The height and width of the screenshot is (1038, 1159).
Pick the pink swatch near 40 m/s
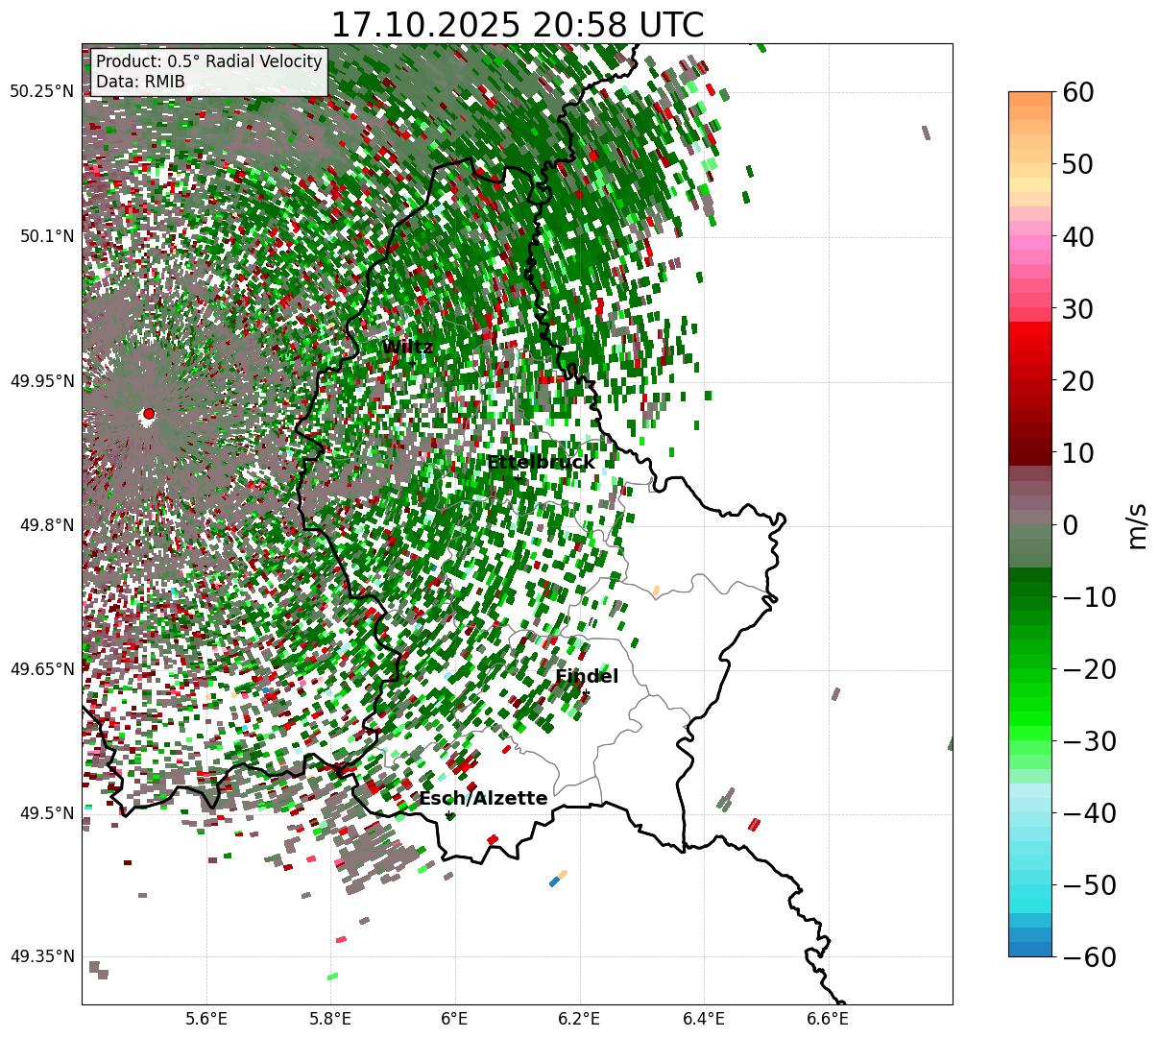tap(1030, 242)
